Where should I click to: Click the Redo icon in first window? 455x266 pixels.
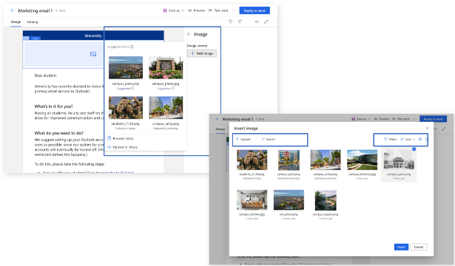(x=240, y=21)
